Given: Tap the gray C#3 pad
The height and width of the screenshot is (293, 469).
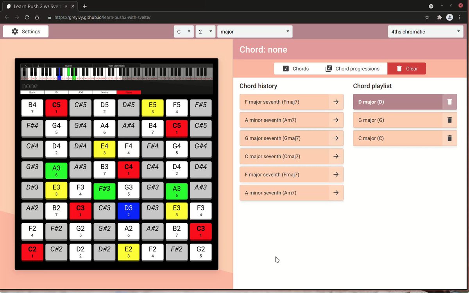Looking at the screenshot, I should [x=104, y=210].
